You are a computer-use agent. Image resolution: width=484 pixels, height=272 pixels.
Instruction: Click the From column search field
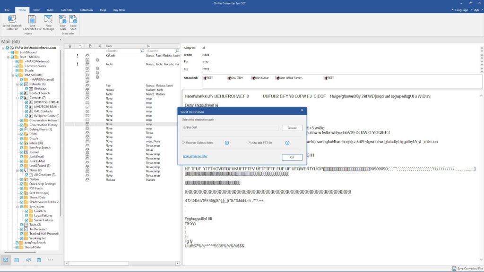click(x=123, y=51)
